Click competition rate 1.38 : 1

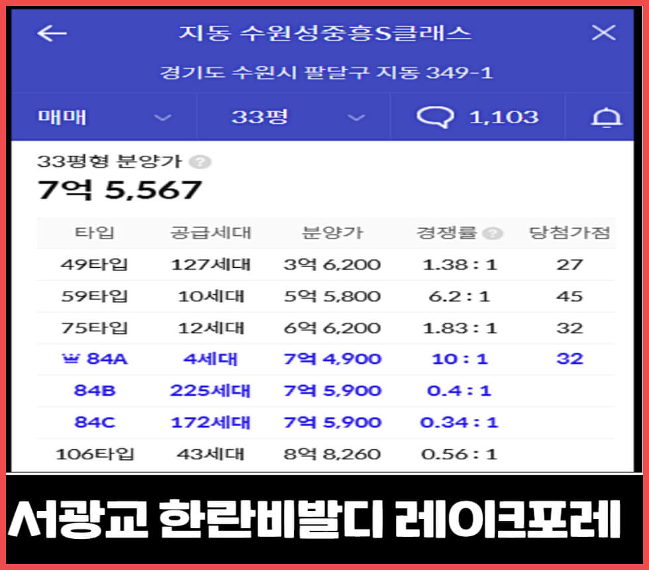(x=460, y=264)
